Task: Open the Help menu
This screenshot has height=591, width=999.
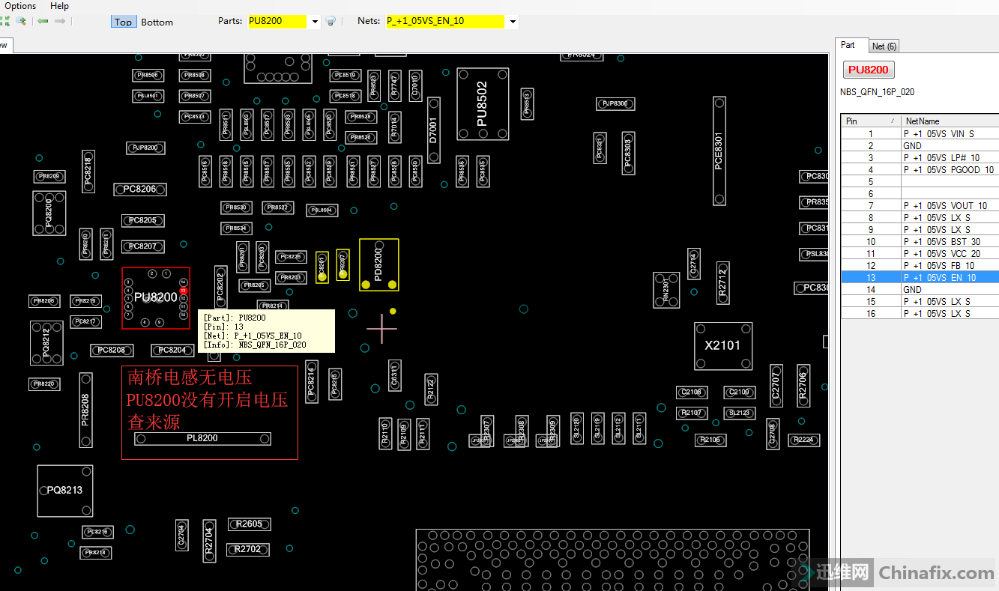Action: 59,6
